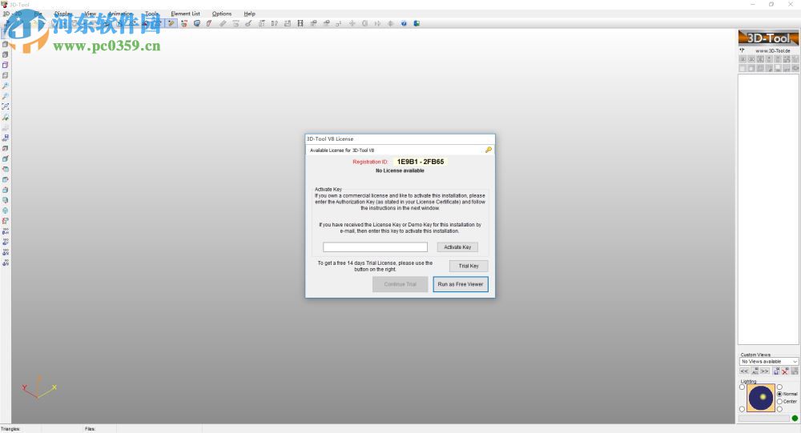
Task: Click the highlighted pencil toolbar icon
Action: click(x=171, y=23)
